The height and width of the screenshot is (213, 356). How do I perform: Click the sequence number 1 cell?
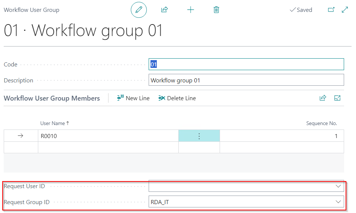[x=282, y=136]
